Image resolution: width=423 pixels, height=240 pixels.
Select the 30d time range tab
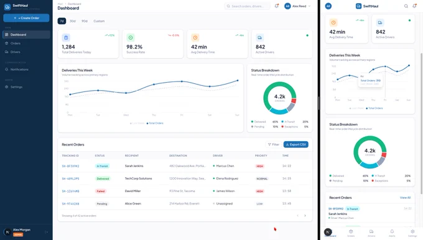tap(73, 21)
